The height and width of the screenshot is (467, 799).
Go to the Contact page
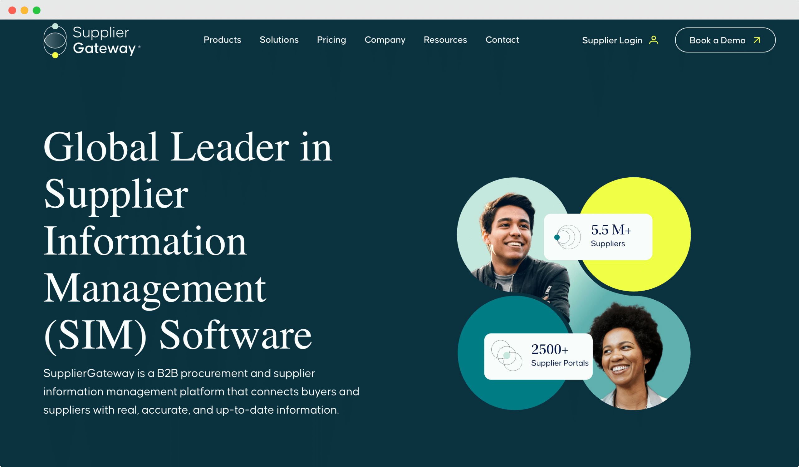point(502,40)
